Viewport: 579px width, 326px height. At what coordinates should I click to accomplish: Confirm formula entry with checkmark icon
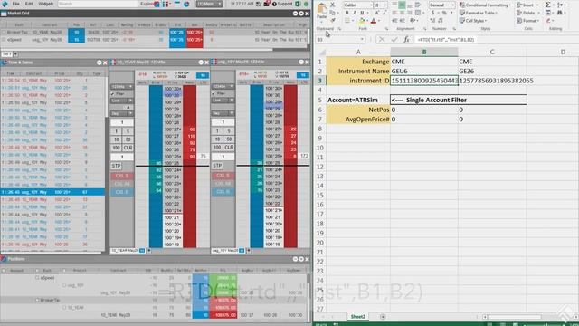394,39
